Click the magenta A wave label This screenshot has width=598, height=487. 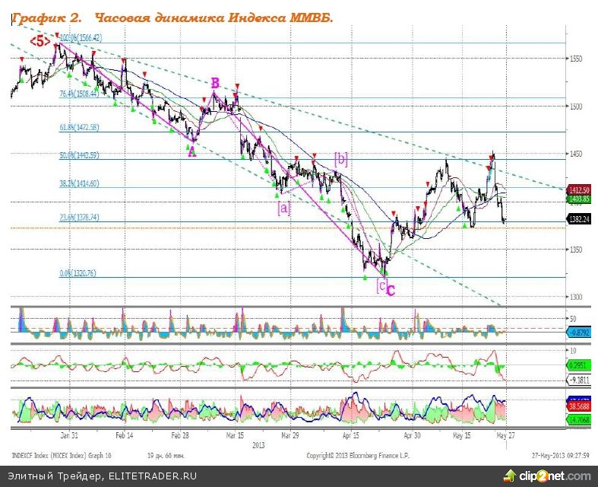pos(191,150)
